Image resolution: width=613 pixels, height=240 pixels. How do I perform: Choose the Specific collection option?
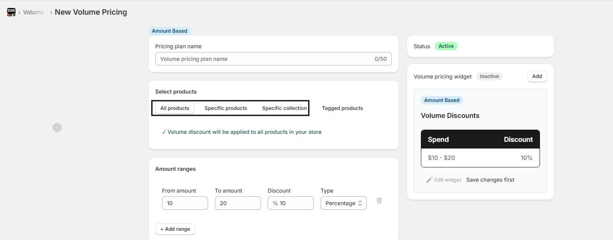click(284, 108)
